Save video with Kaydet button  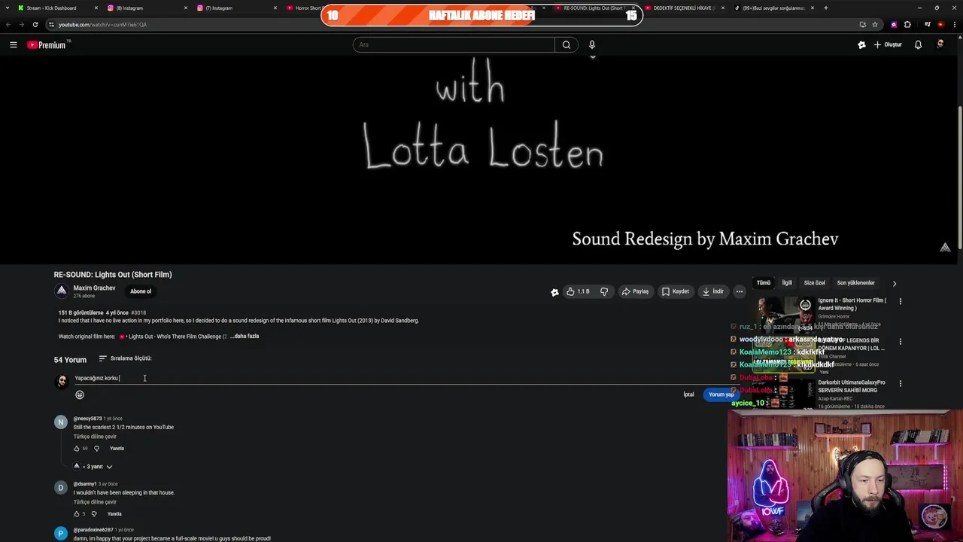676,291
